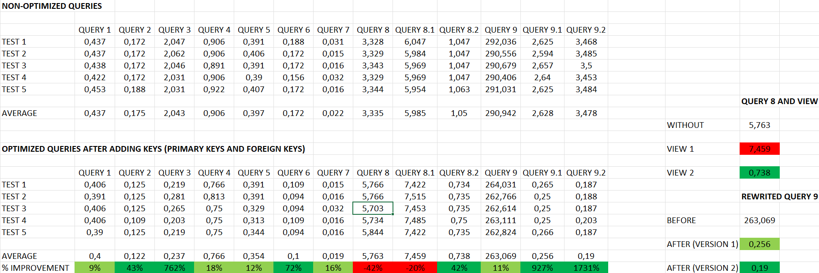Select the 927% improvement cell
This screenshot has width=819, height=273.
(542, 268)
